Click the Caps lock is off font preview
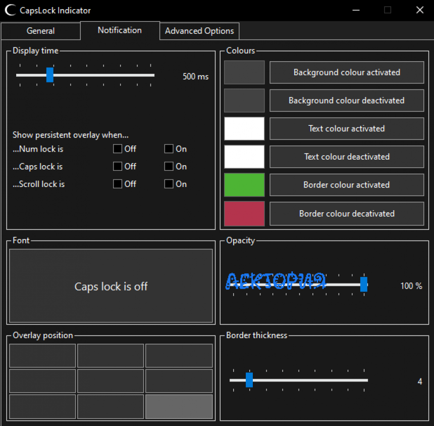The image size is (434, 426). coord(111,286)
